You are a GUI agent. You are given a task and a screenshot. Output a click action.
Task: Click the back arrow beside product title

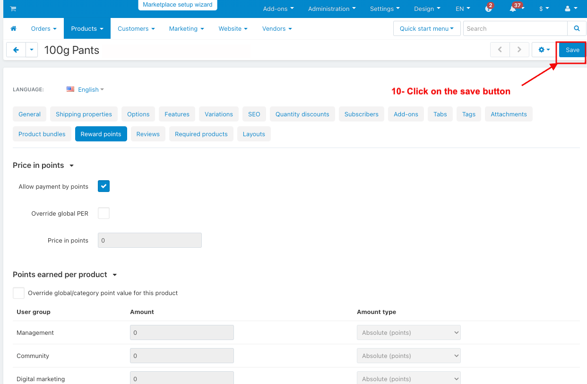tap(16, 50)
